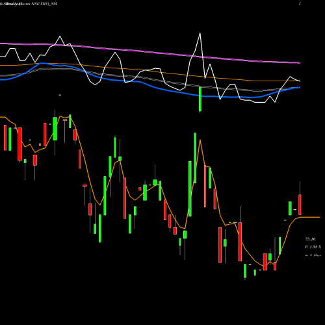Click the volume reading 'V: 1.83 X'
The width and height of the screenshot is (325, 325).
point(313,247)
